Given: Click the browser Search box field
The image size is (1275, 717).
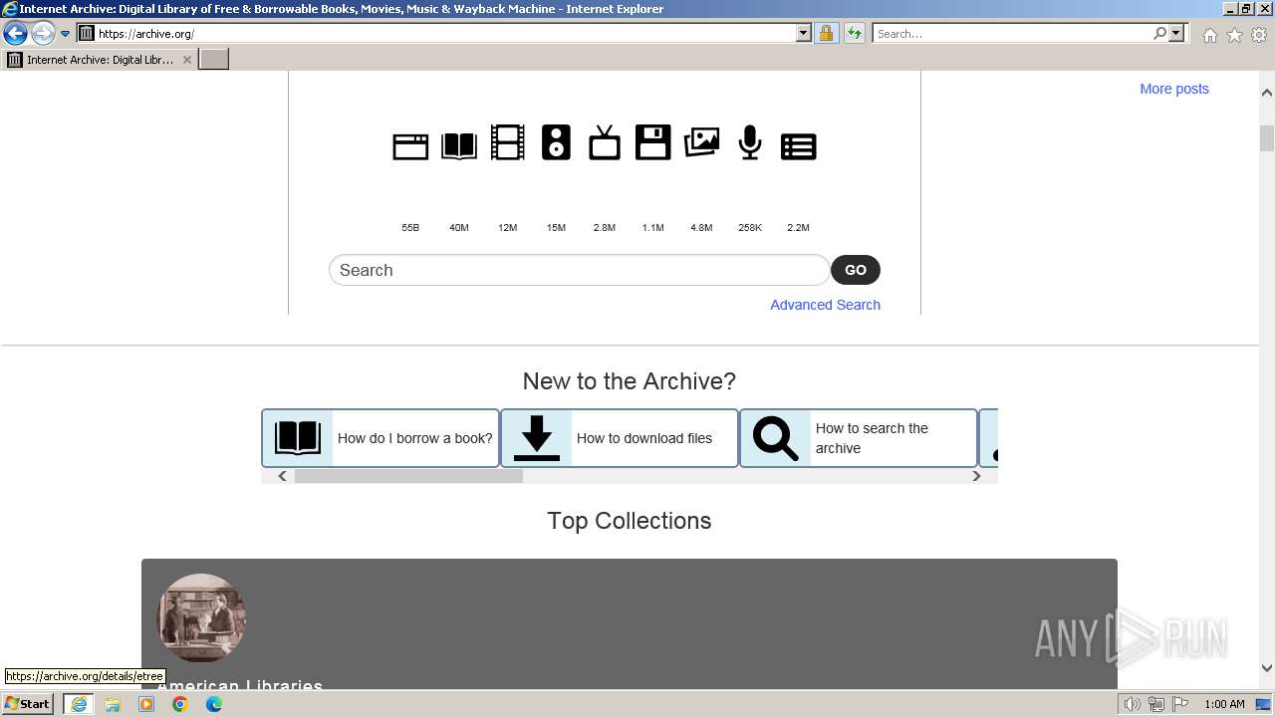Looking at the screenshot, I should (1011, 33).
